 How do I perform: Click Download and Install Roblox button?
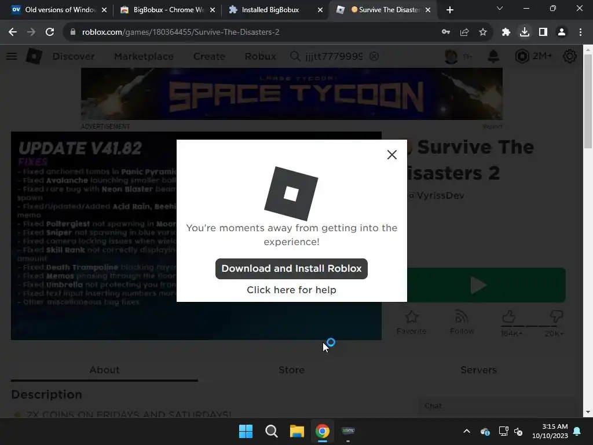coord(291,269)
